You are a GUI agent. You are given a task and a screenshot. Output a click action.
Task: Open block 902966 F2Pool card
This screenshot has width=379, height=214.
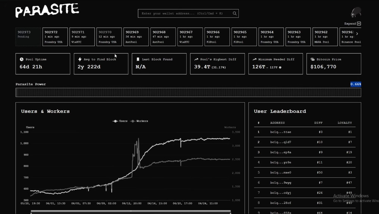coord(217,37)
